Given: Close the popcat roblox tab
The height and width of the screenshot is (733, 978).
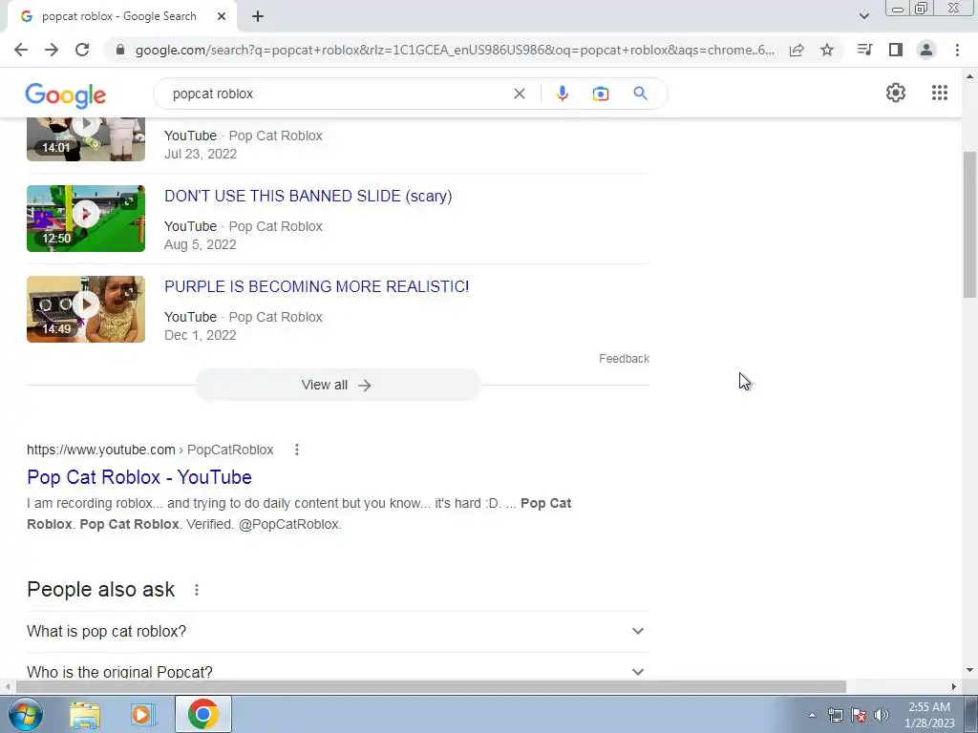Looking at the screenshot, I should click(x=222, y=16).
